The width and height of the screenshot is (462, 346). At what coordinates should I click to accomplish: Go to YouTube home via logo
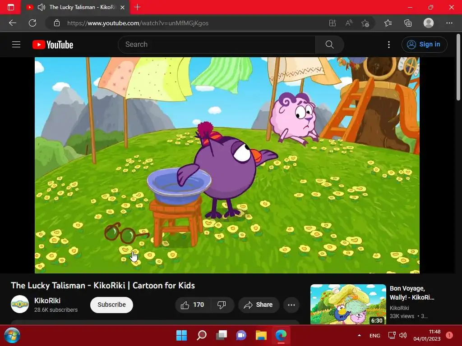click(x=53, y=45)
